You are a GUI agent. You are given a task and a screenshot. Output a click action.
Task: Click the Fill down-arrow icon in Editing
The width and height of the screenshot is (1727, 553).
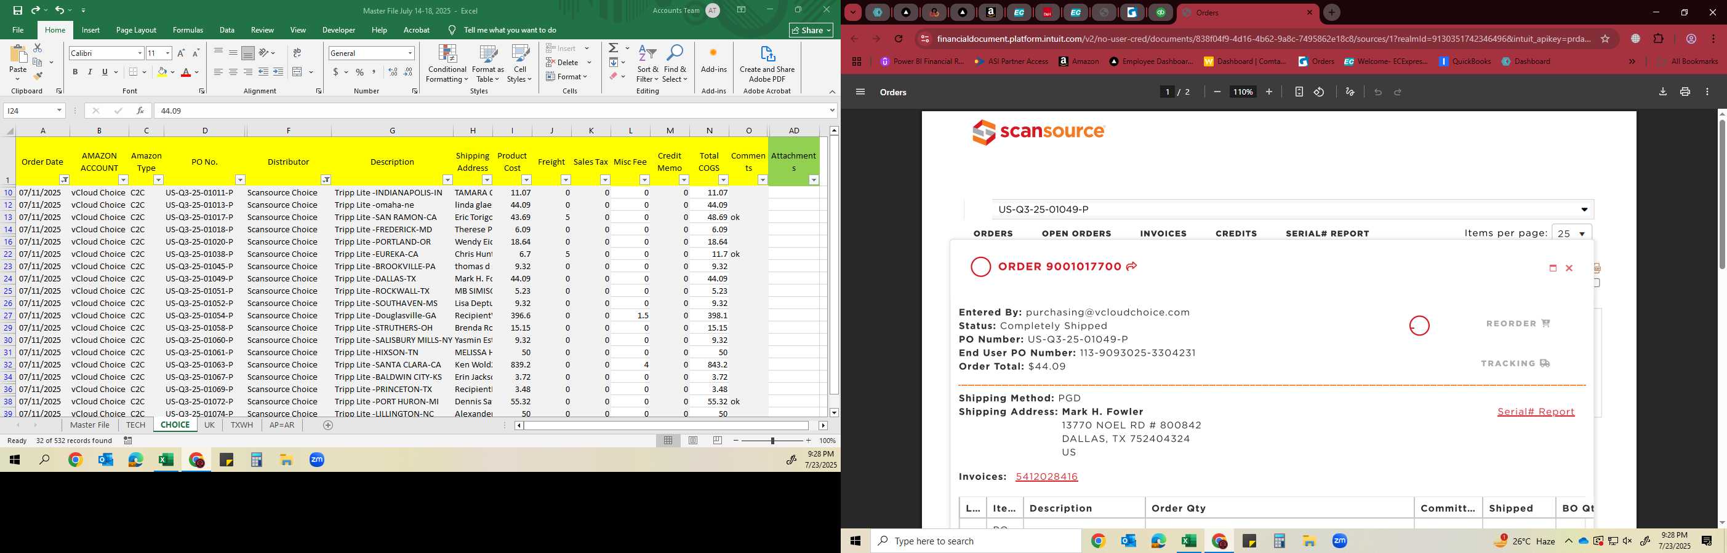point(614,62)
